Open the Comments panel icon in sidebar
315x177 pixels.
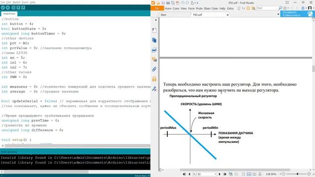pyautogui.click(x=154, y=59)
